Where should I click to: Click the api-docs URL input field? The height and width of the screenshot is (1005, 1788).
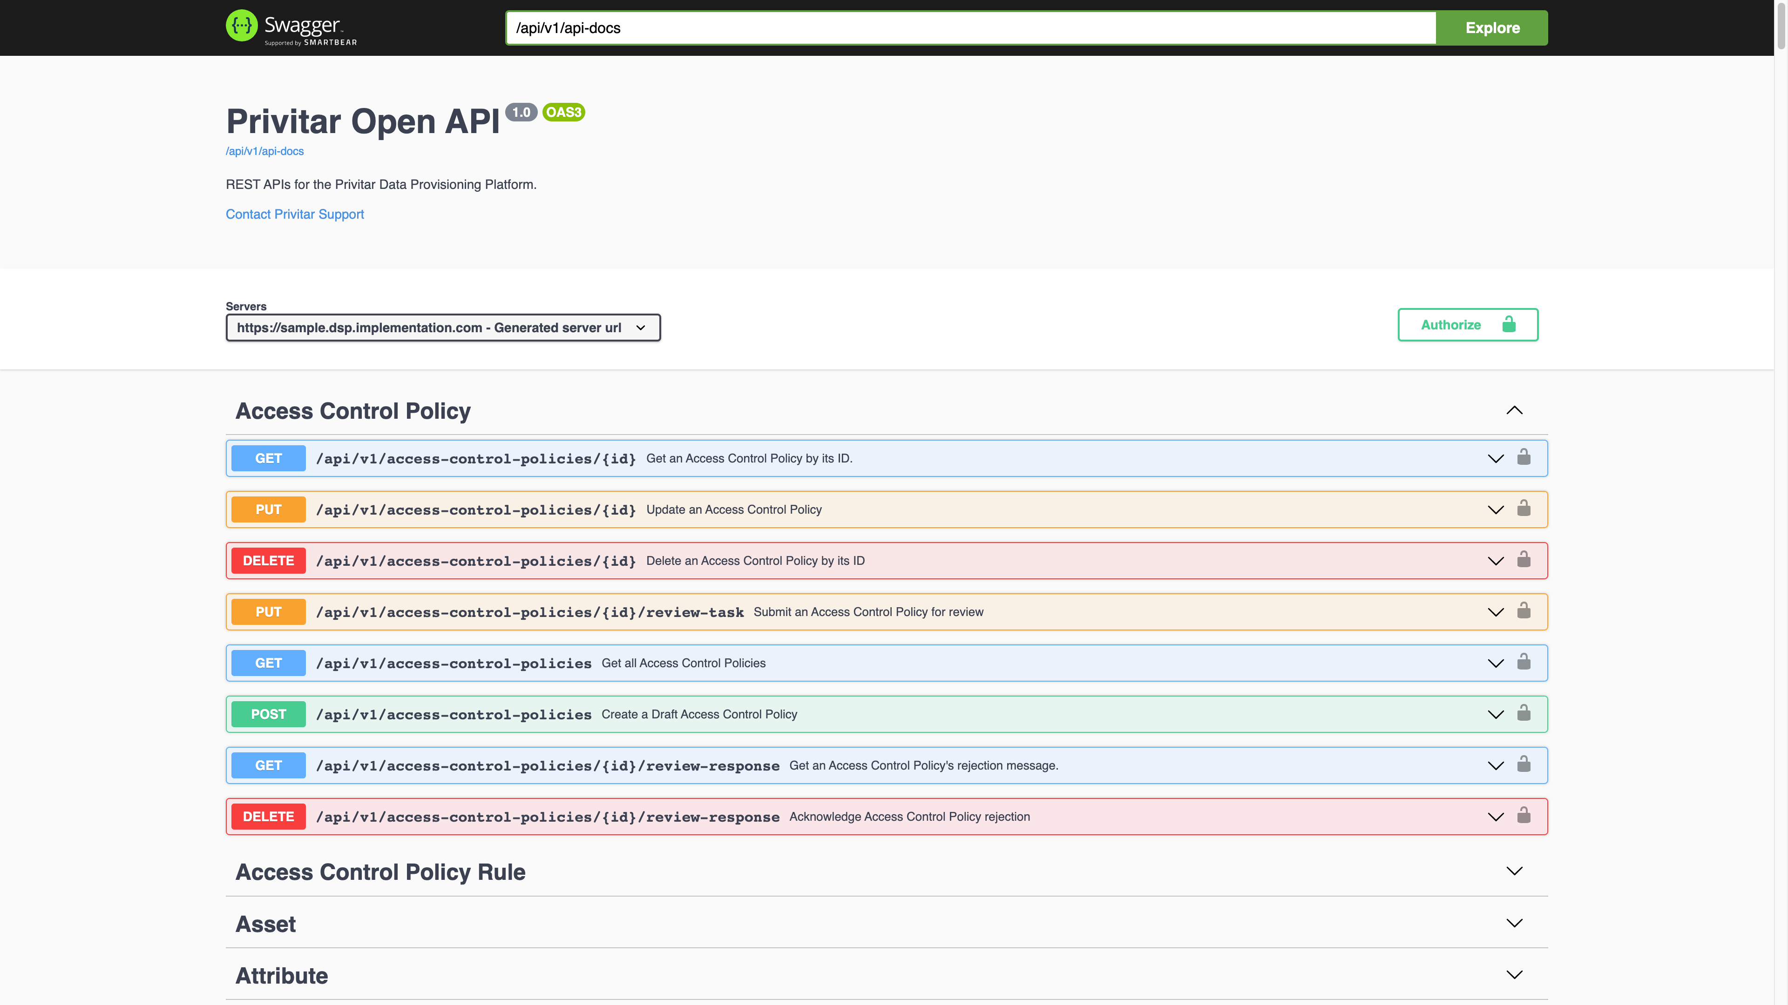pos(970,28)
